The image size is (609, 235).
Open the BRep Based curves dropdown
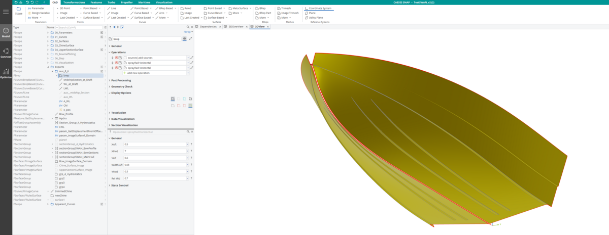166,8
